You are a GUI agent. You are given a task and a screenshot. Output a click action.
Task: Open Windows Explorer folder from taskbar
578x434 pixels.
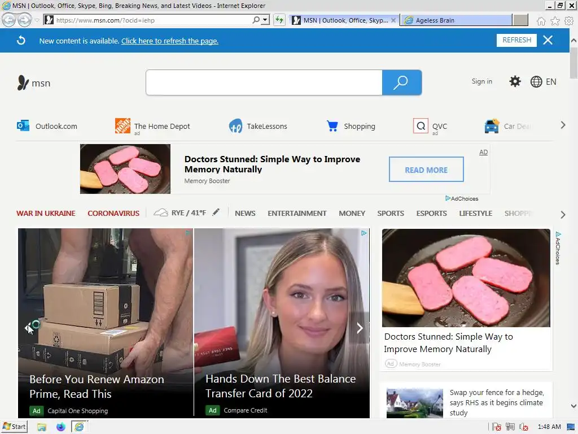coord(42,427)
